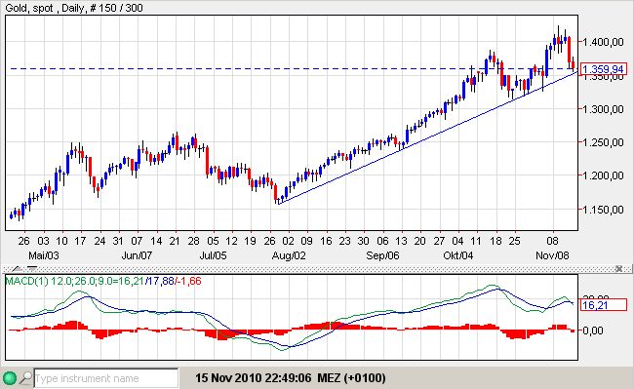Click the '31' date axis label
Image resolution: width=634 pixels, height=389 pixels.
[118, 241]
